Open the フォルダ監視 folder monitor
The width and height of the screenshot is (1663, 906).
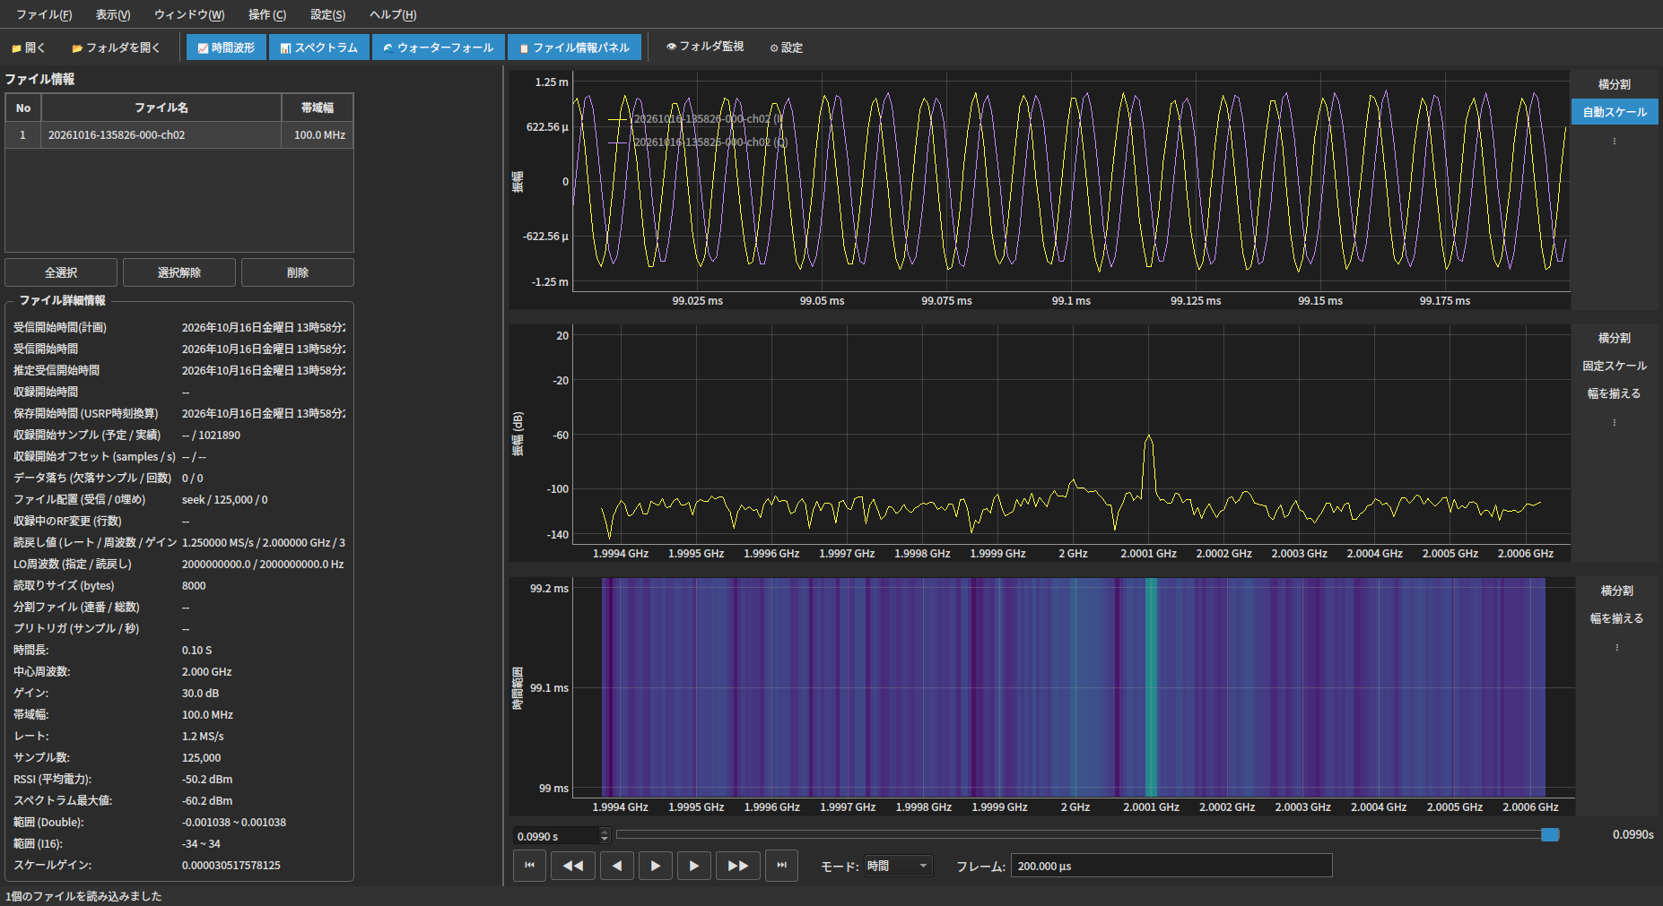[705, 47]
